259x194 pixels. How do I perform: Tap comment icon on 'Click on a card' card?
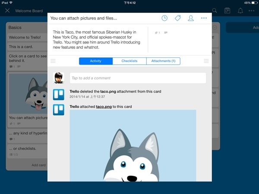tap(12, 67)
